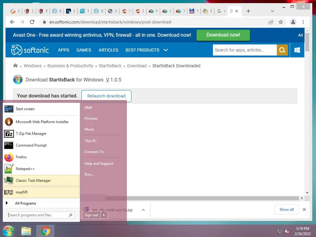The height and width of the screenshot is (237, 316).
Task: Open the GAMES menu
Action: [x=84, y=50]
